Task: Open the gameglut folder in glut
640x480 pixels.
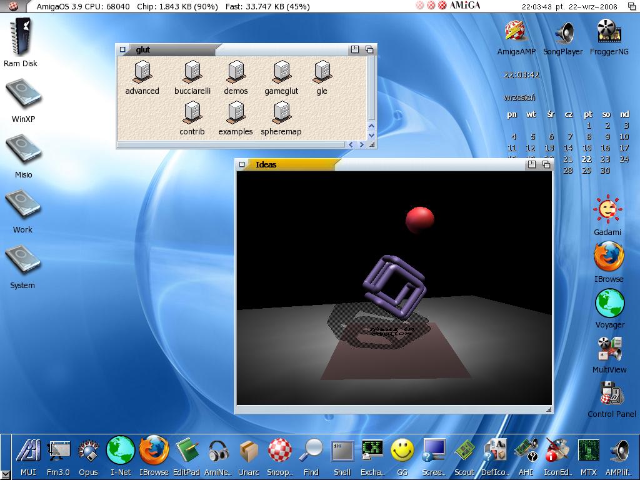Action: 282,71
